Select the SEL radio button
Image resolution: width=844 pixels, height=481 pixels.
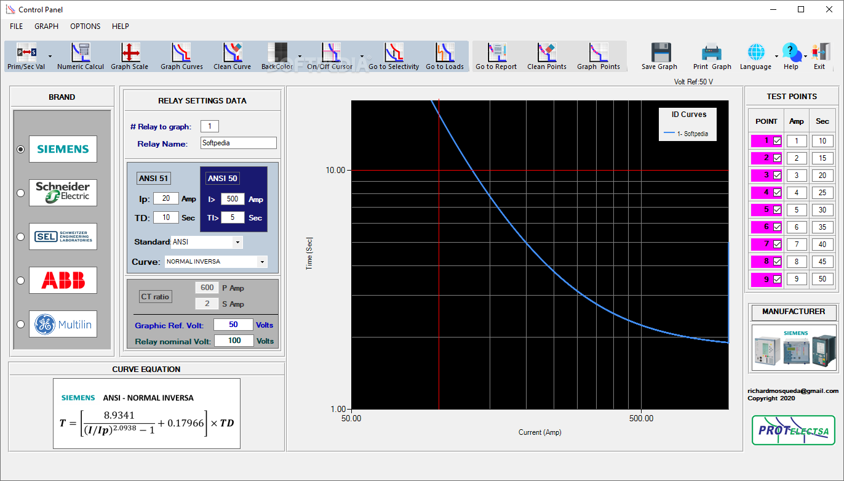pyautogui.click(x=20, y=236)
